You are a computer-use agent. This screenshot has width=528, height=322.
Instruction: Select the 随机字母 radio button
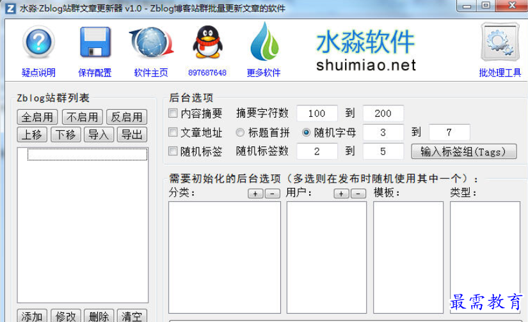306,132
